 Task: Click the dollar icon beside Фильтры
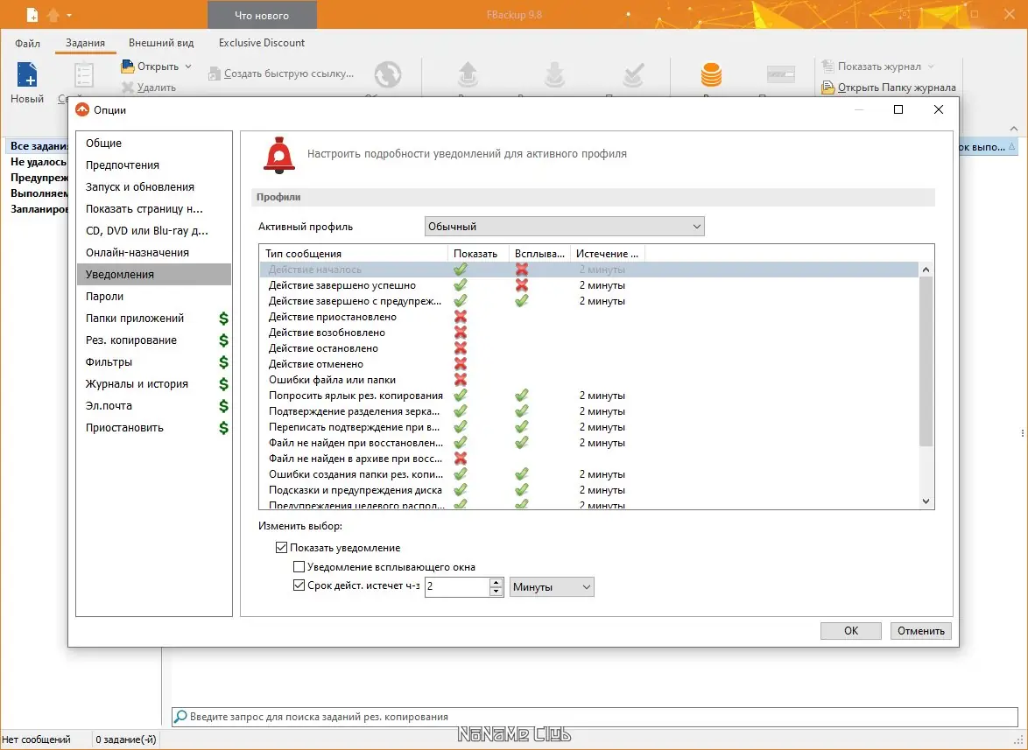[x=223, y=362]
